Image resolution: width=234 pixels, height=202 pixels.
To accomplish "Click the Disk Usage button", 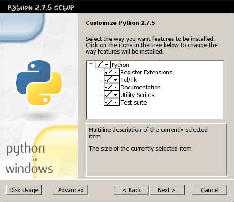I will coord(24,190).
